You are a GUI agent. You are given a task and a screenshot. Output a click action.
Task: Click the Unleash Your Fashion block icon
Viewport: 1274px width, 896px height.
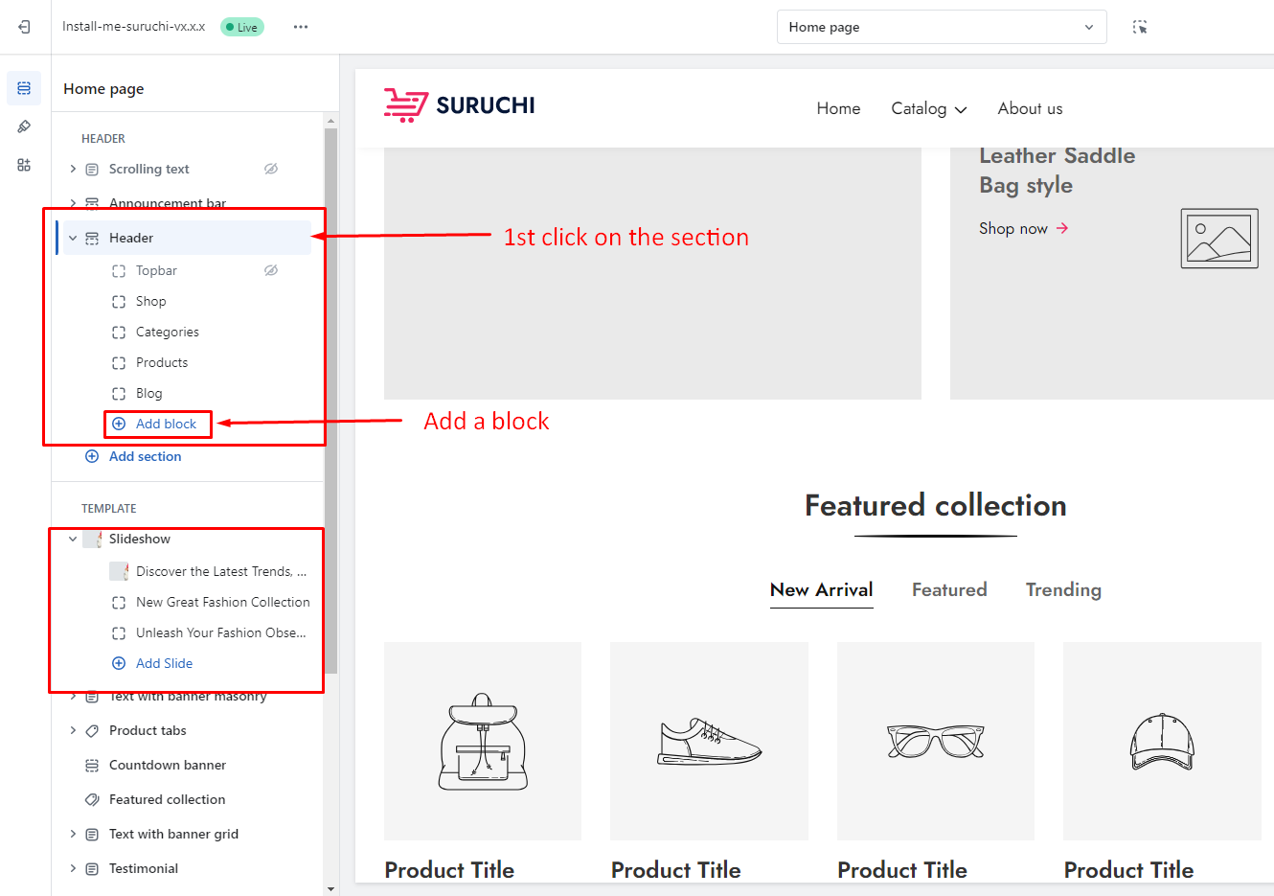[x=119, y=633]
